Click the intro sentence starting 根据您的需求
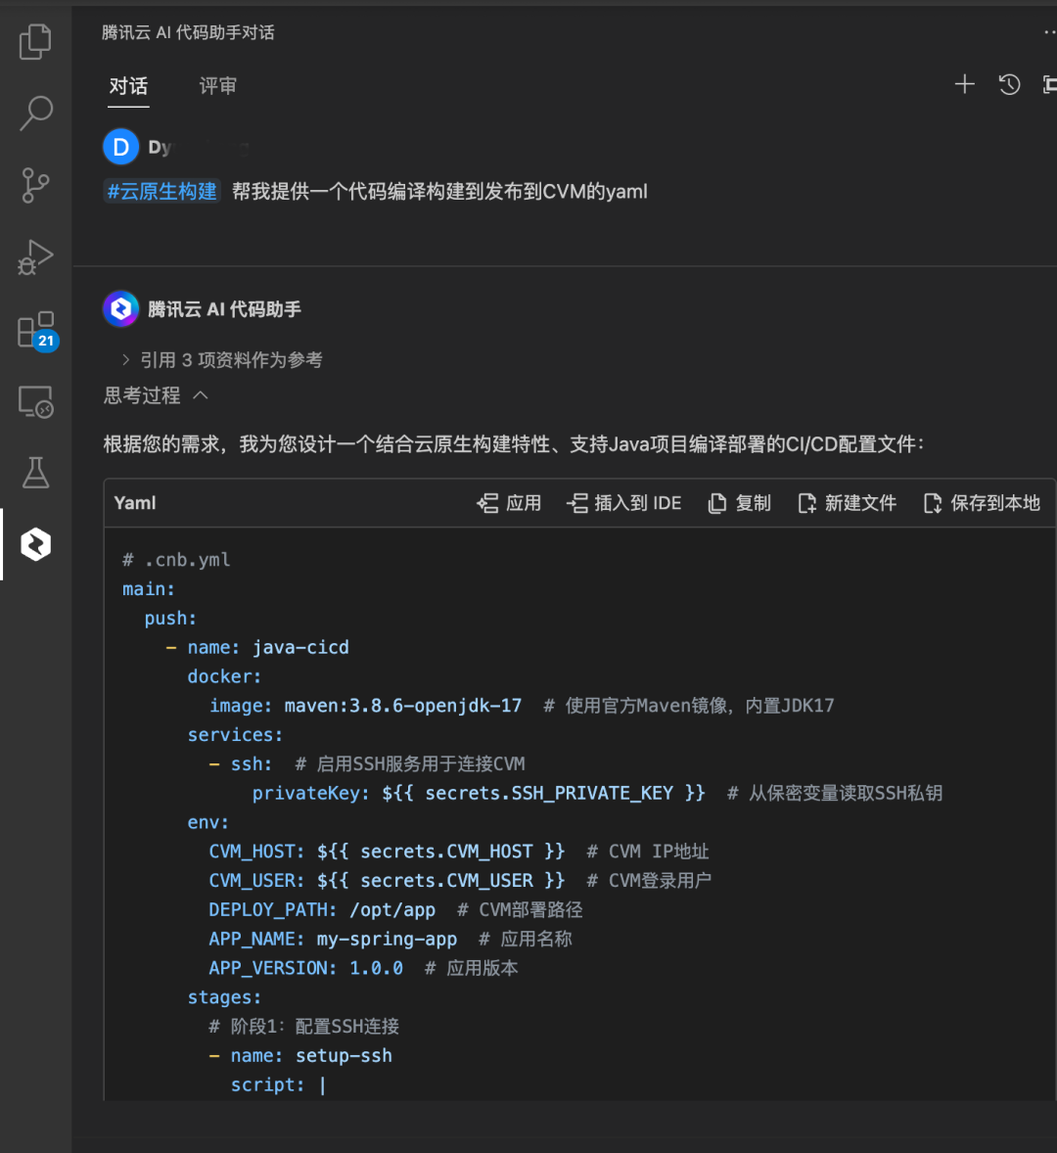The image size is (1057, 1153). 513,444
